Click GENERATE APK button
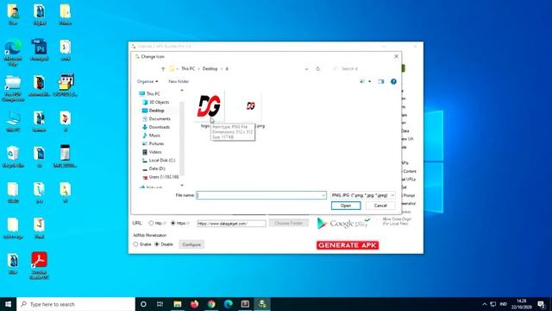The image size is (552, 311). [348, 245]
